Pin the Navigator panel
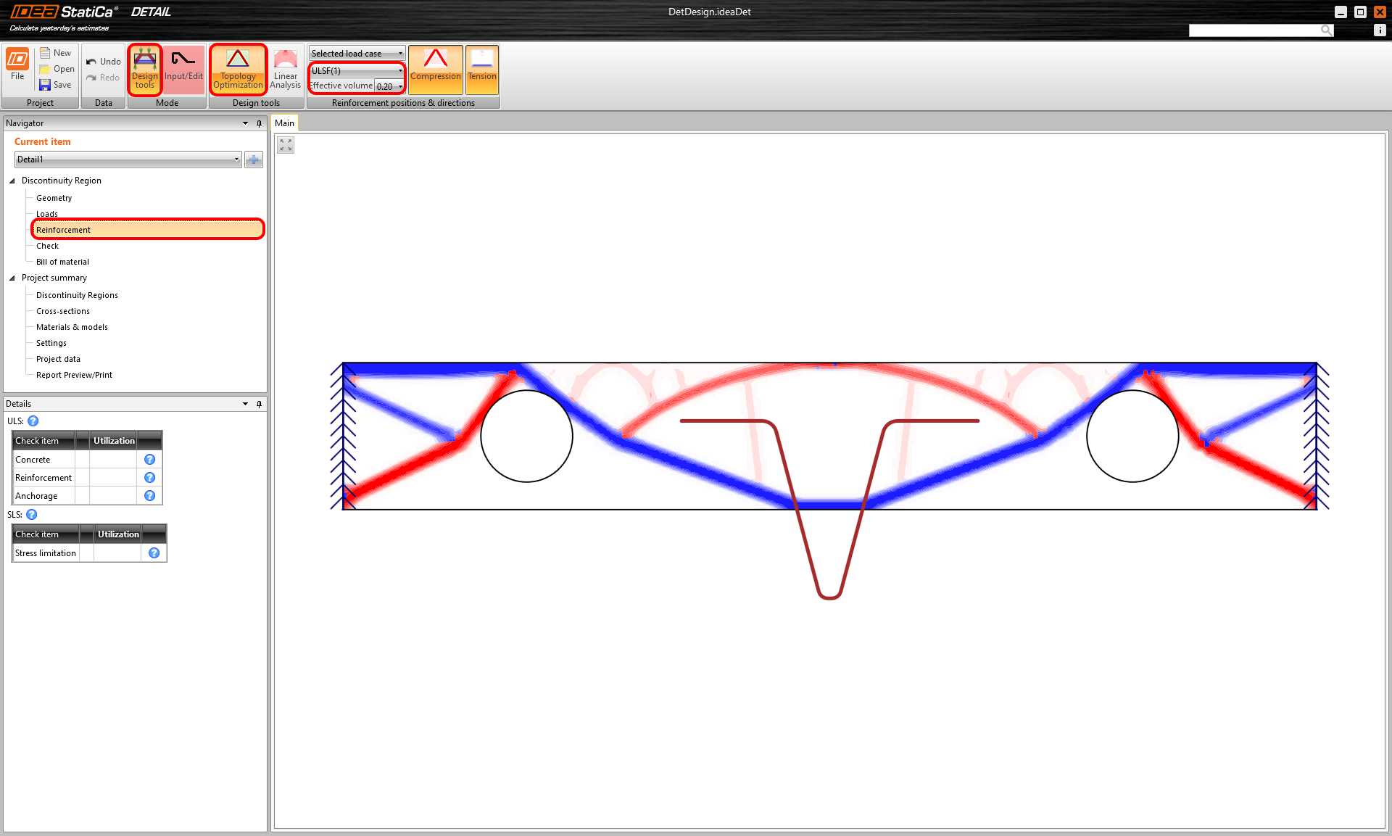The image size is (1392, 836). (x=259, y=123)
